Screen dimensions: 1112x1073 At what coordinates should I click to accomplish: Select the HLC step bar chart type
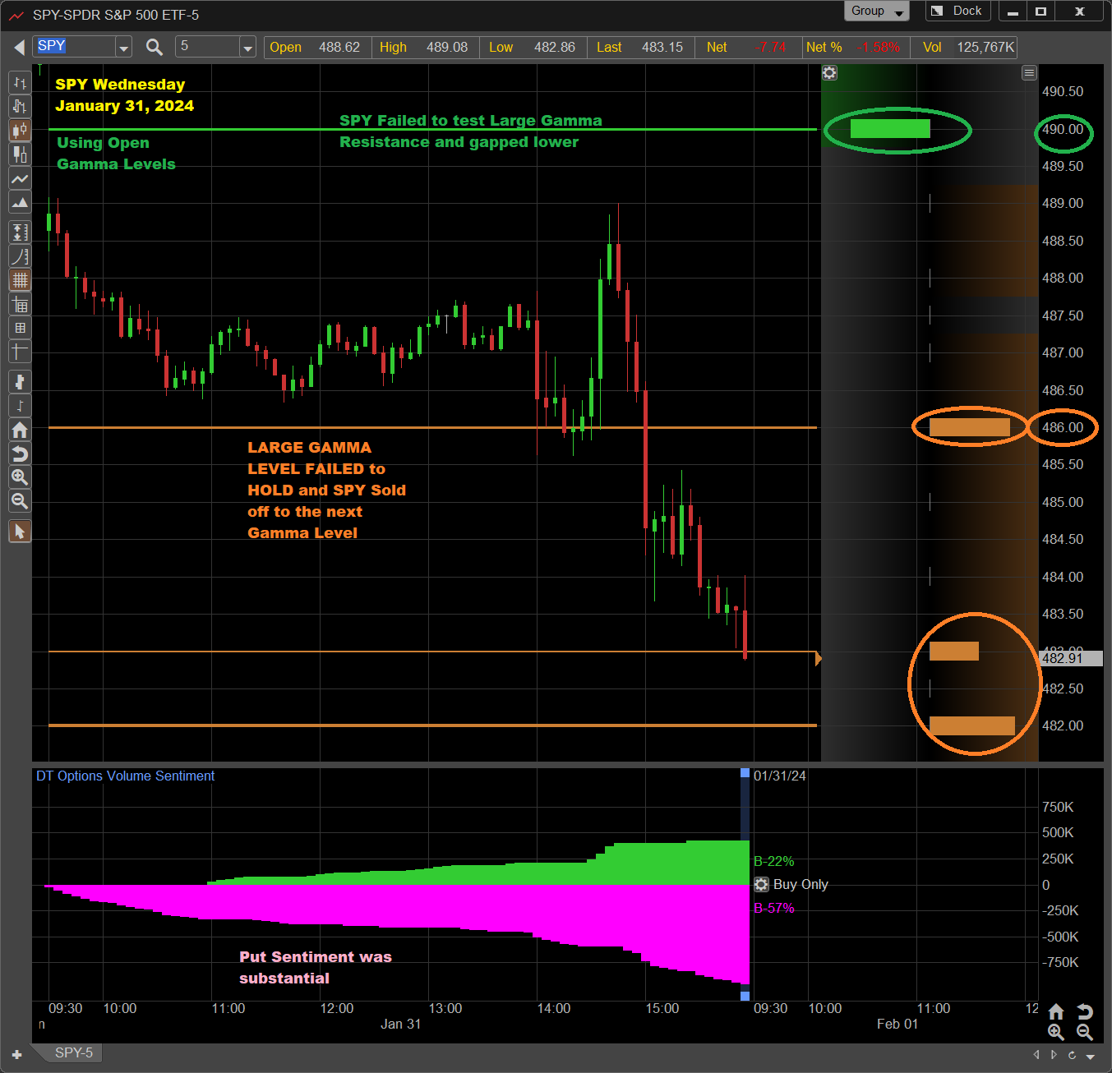pos(20,106)
